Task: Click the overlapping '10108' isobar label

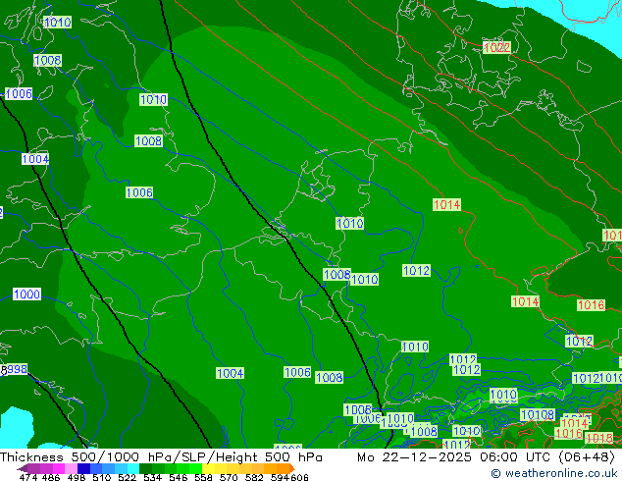Action: pos(538,414)
